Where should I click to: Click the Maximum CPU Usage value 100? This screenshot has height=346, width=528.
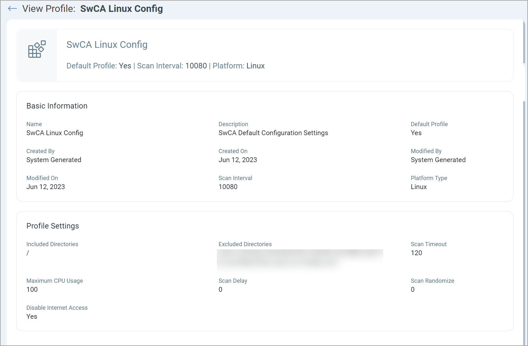[32, 290]
